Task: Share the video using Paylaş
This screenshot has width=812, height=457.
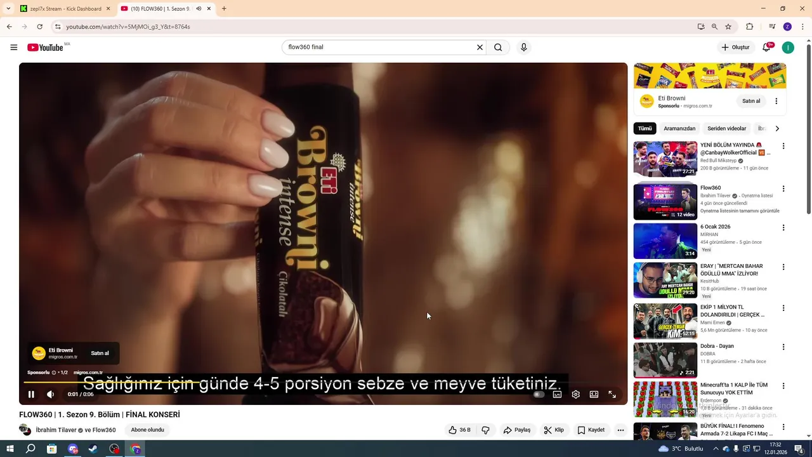Action: click(x=517, y=430)
